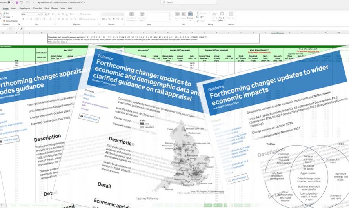Click the AutoSum sigma icon

tap(198, 13)
